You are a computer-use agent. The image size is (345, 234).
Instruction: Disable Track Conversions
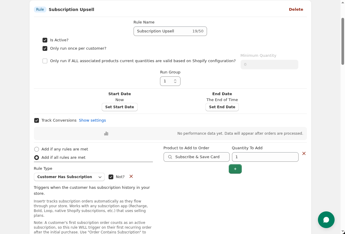[37, 120]
